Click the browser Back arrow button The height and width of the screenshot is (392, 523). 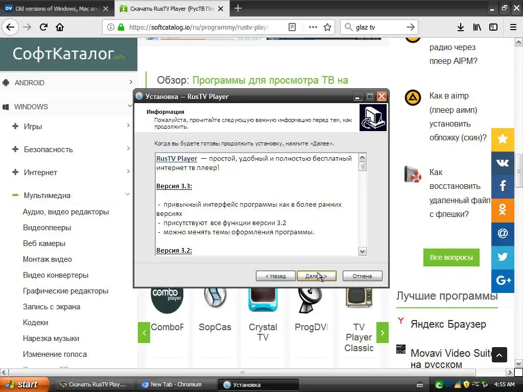coord(10,27)
